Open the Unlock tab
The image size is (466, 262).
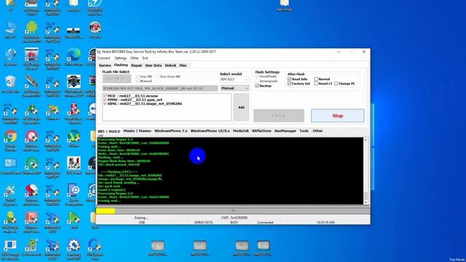[170, 65]
